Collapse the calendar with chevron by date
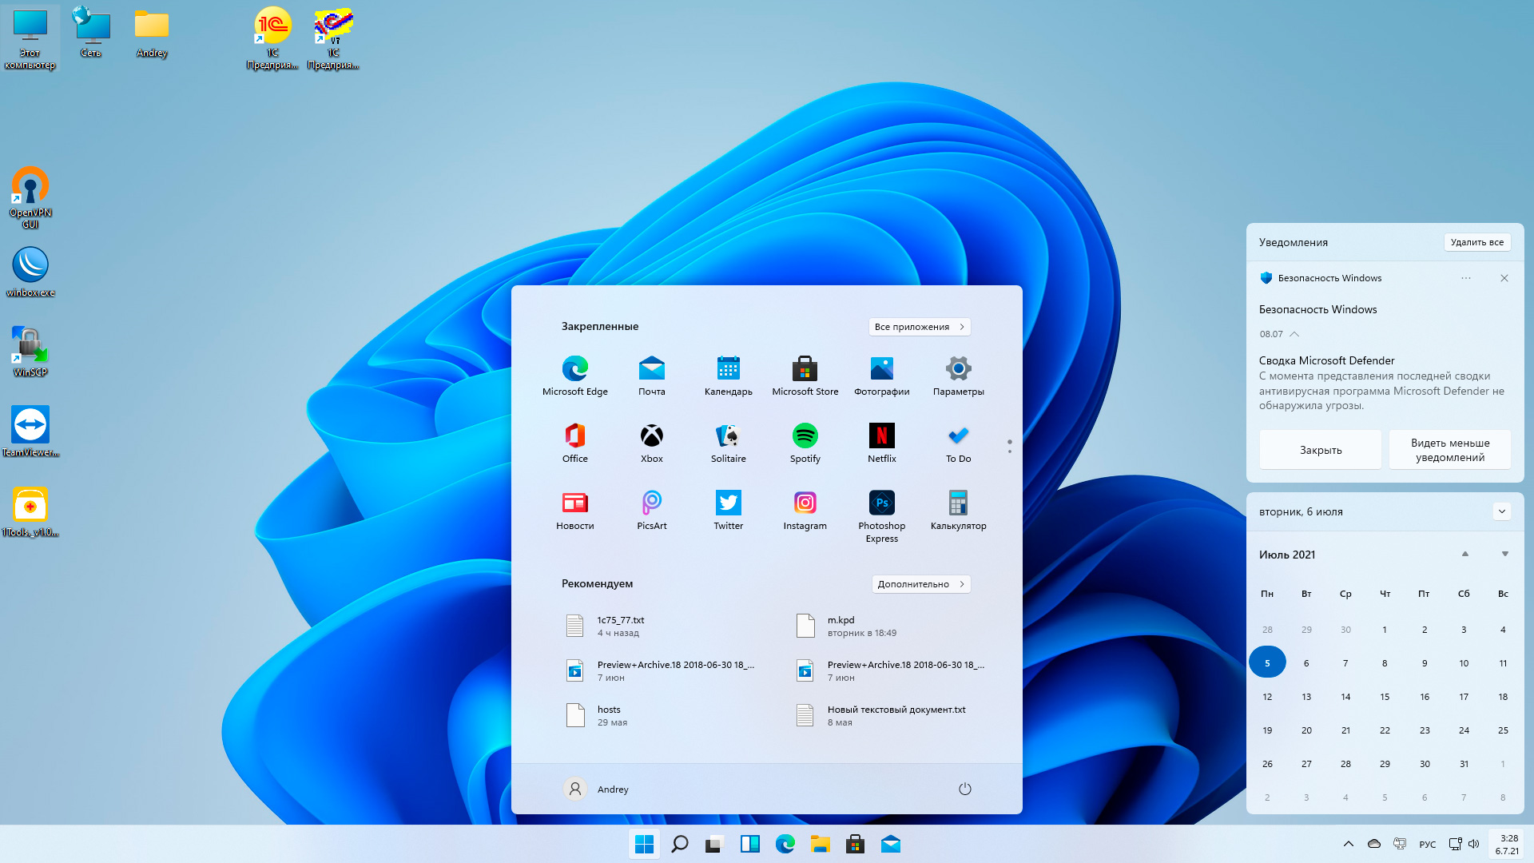 (x=1501, y=511)
